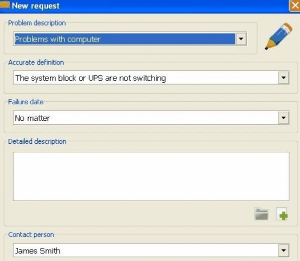The height and width of the screenshot is (261, 300).
Task: Expand the Failure date dropdown arrow
Action: coord(283,118)
